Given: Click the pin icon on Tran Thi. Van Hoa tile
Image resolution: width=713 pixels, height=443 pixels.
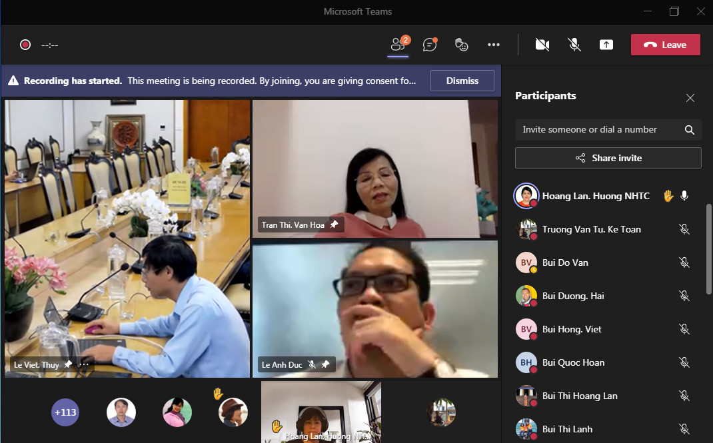Looking at the screenshot, I should pyautogui.click(x=334, y=224).
